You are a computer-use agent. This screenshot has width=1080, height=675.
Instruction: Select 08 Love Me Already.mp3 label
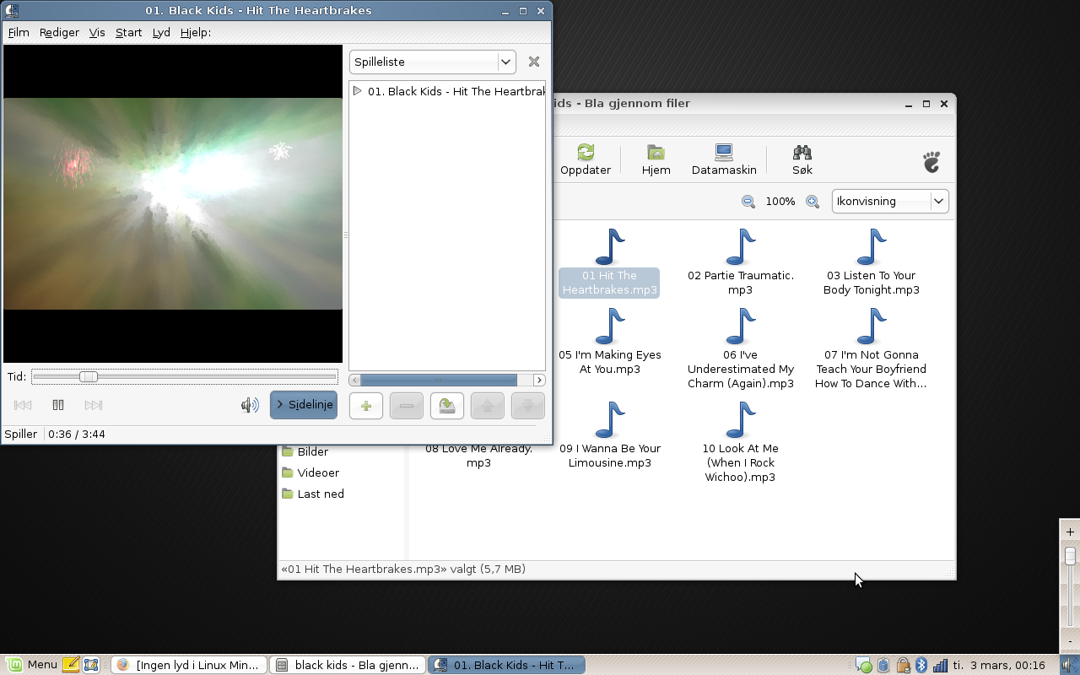click(x=478, y=456)
